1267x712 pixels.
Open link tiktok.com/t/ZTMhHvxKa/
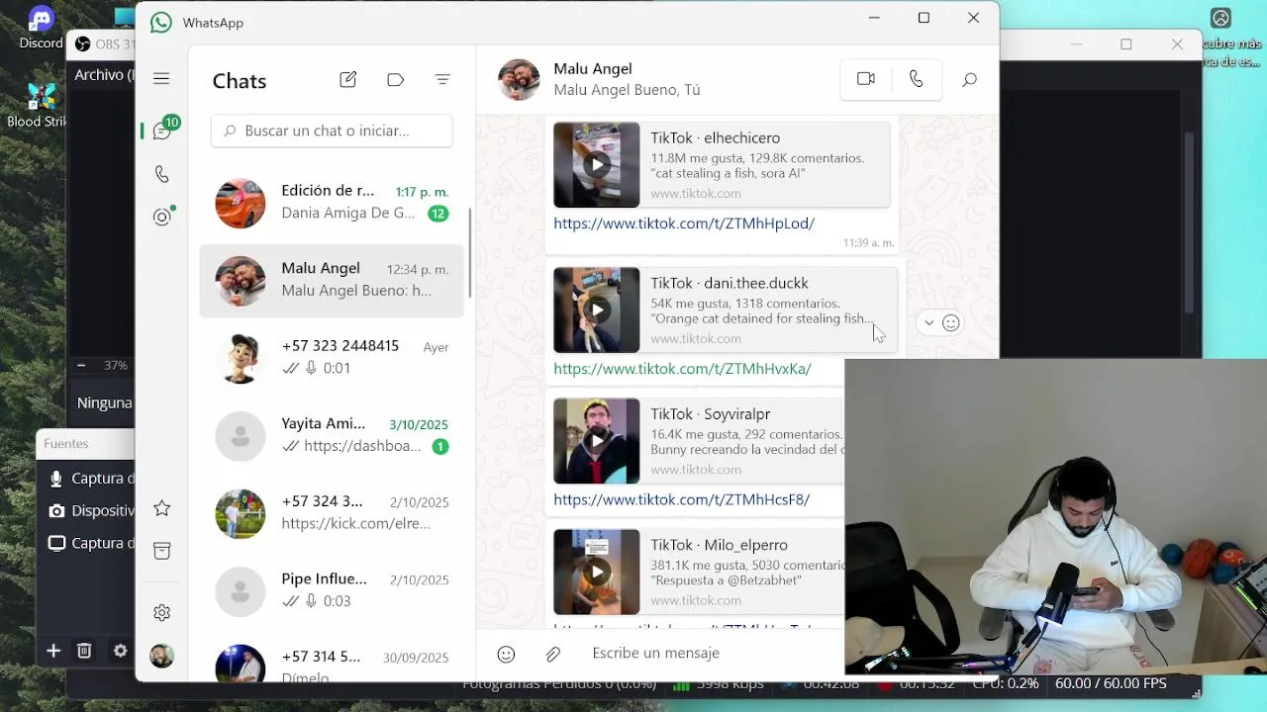pos(682,369)
